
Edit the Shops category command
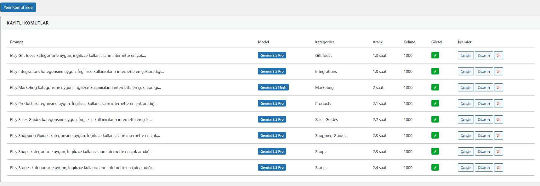tap(484, 151)
